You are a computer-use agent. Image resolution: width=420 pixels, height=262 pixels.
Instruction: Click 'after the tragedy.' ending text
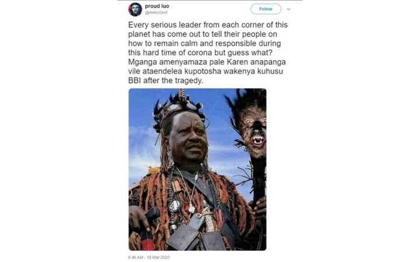pos(173,80)
